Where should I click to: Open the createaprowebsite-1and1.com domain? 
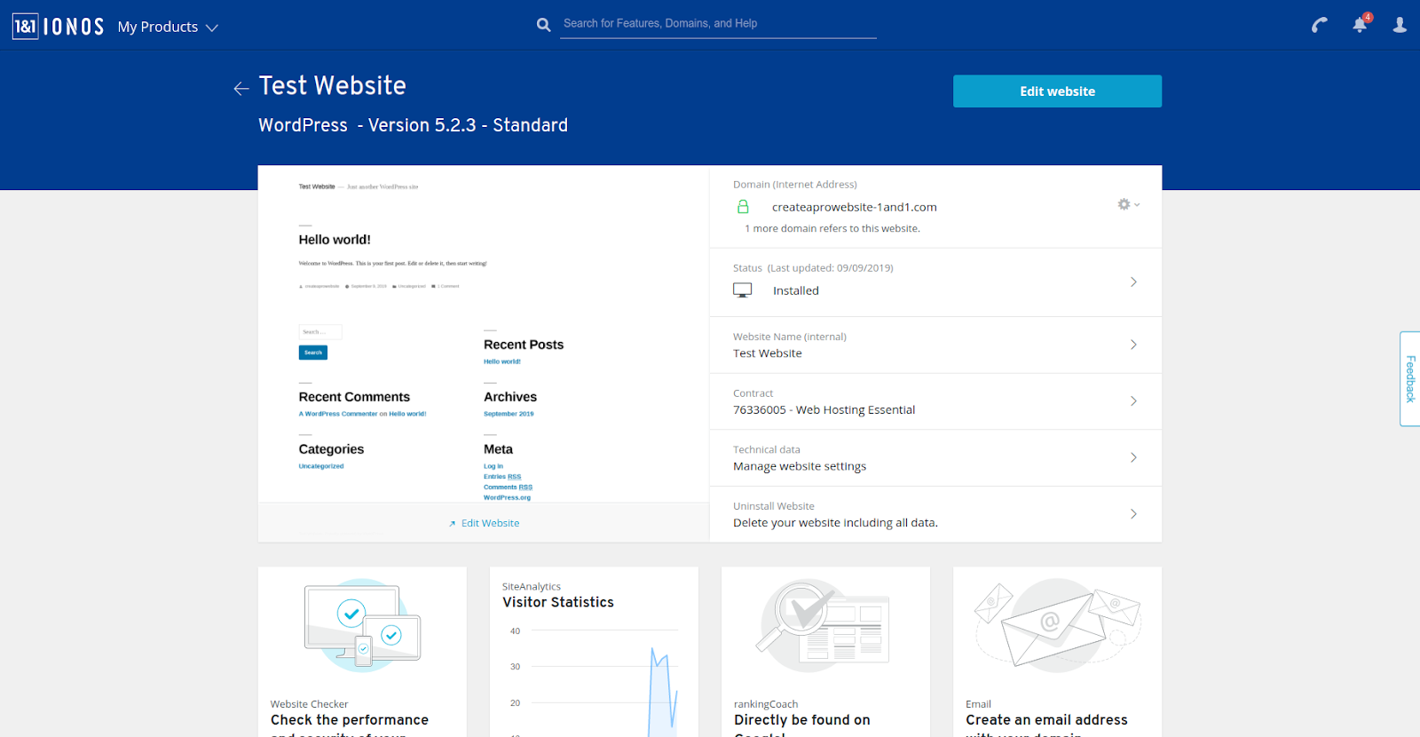855,207
